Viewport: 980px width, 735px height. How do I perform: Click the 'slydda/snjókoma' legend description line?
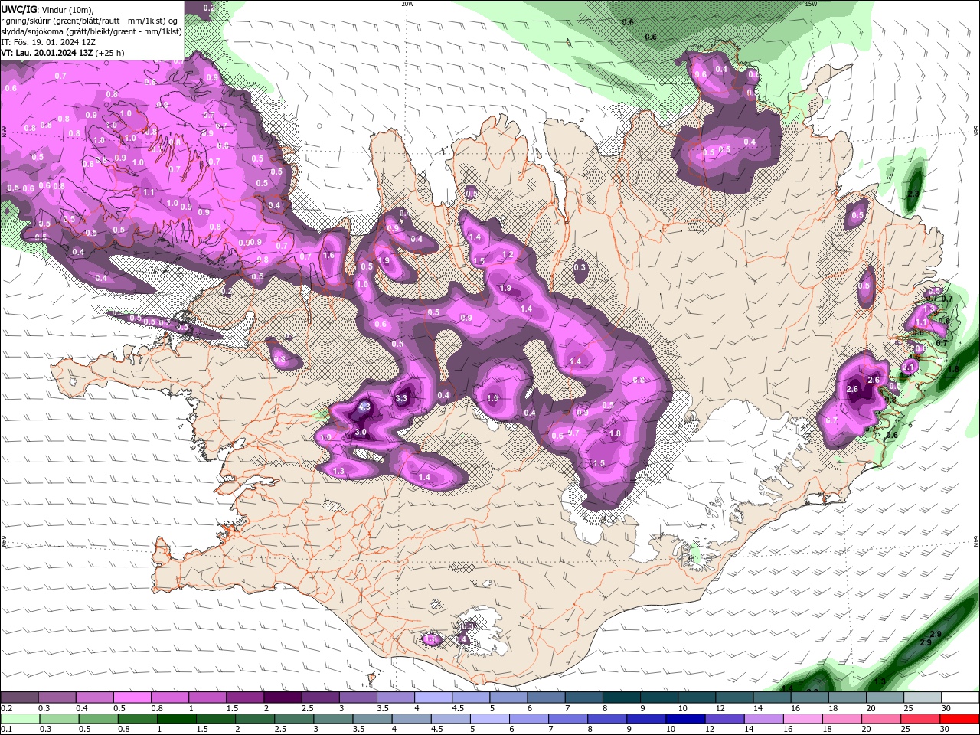(x=91, y=31)
